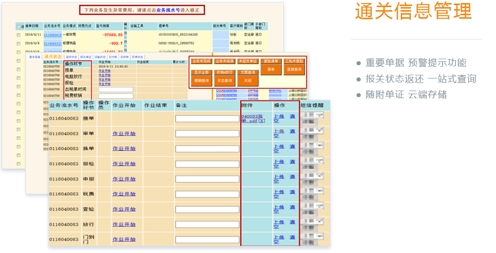Click the 附件 column header
496x253 pixels.
pyautogui.click(x=247, y=105)
